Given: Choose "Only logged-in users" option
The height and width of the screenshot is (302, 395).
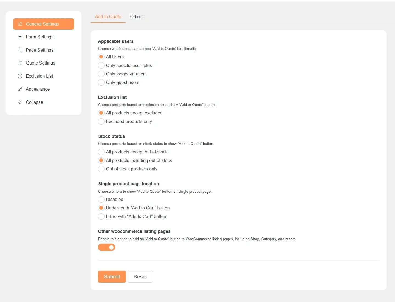Looking at the screenshot, I should point(101,74).
